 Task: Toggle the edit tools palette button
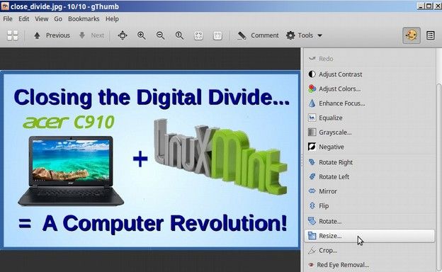pos(412,35)
